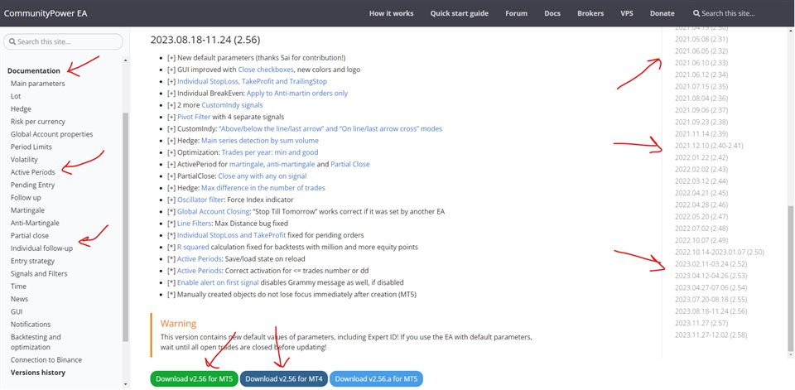Open Anti-Martingale sidebar entry

point(35,223)
